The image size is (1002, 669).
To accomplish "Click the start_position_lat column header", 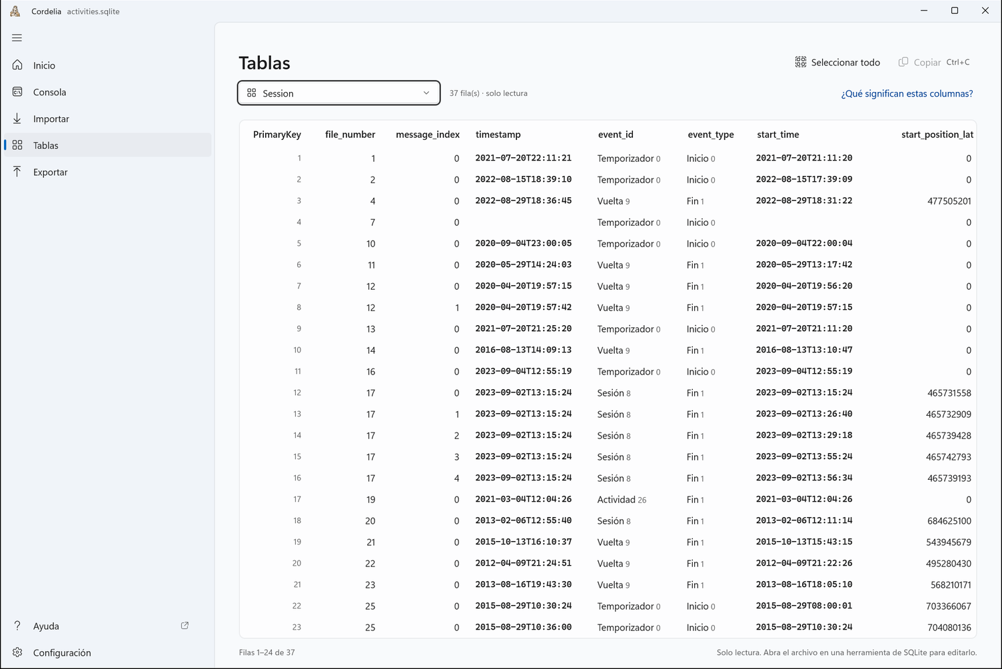I will click(937, 135).
